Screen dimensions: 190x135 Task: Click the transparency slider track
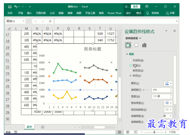coord(147,90)
